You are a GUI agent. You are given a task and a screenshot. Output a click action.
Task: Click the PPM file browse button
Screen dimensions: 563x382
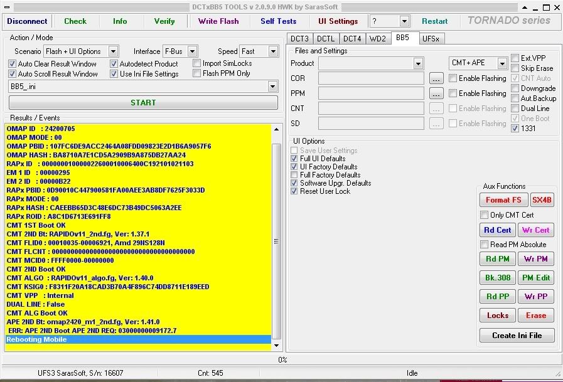(x=436, y=93)
